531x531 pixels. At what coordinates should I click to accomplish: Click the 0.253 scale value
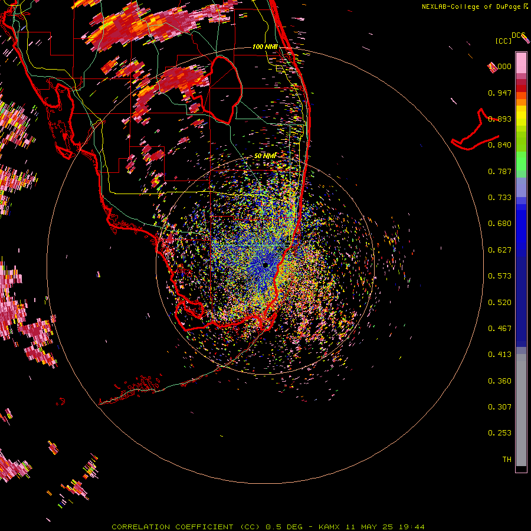click(500, 433)
